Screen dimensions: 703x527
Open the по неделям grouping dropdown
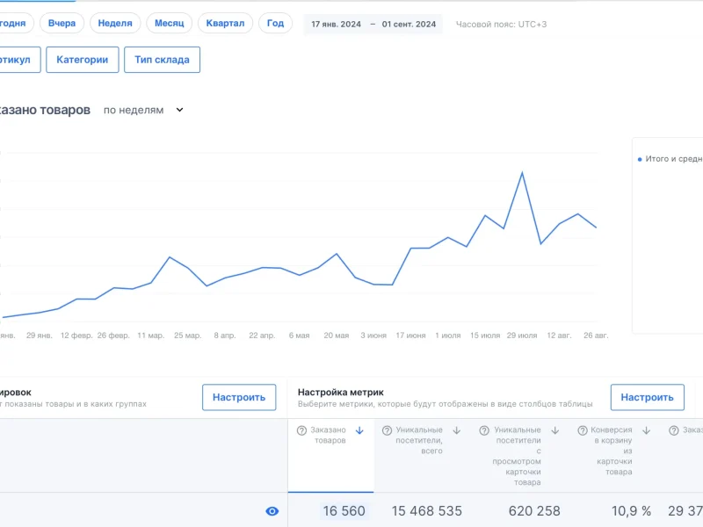pos(143,110)
